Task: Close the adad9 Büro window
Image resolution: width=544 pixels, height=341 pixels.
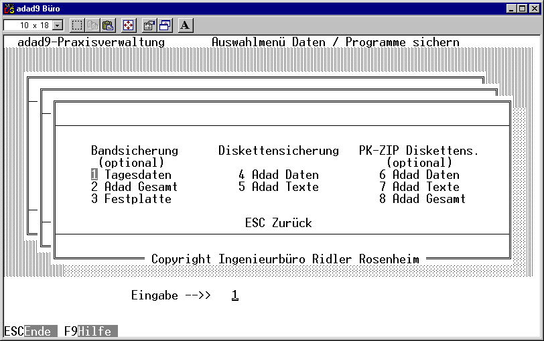Action: [x=535, y=9]
